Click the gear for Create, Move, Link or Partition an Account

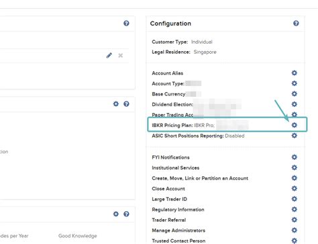pos(295,178)
